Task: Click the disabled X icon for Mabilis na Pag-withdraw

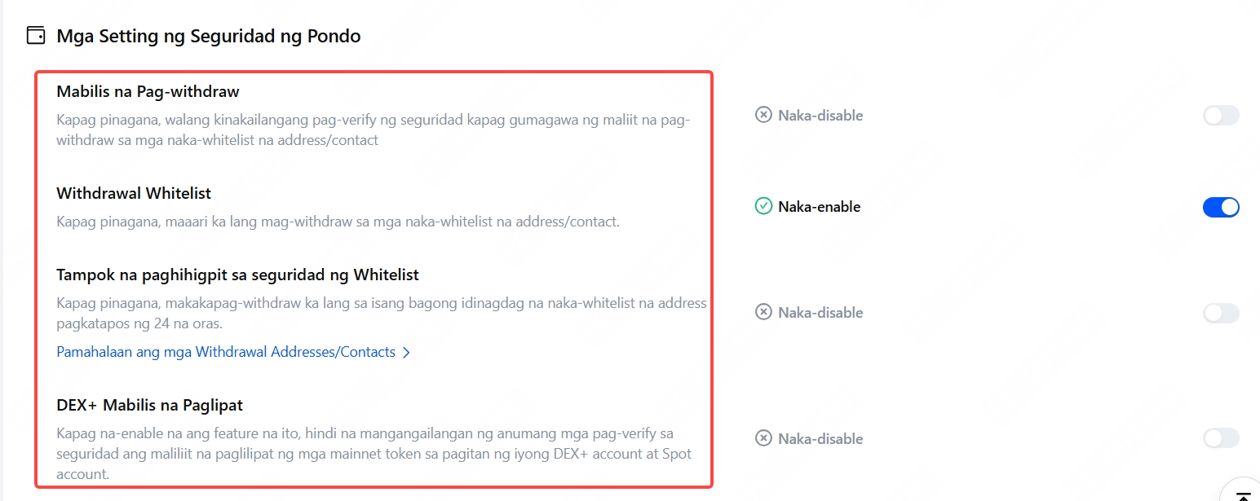Action: click(763, 116)
